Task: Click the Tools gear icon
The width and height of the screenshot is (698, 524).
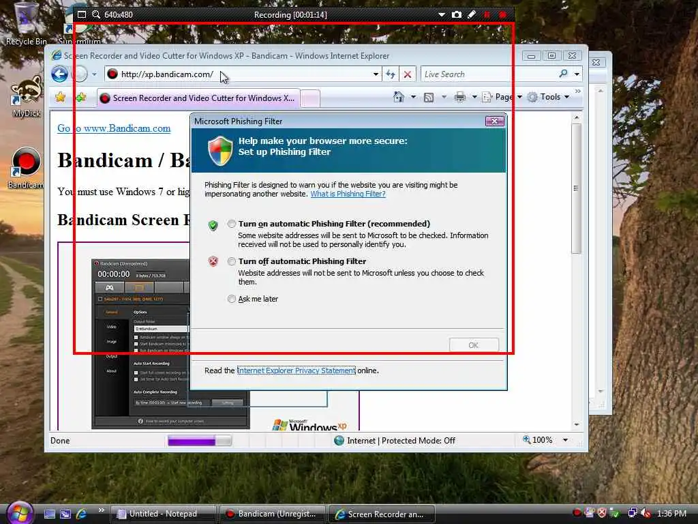Action: point(532,97)
